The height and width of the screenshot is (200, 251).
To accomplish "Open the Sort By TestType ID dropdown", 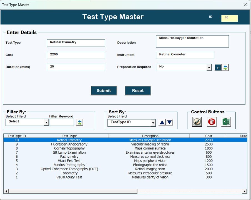I will pyautogui.click(x=153, y=123).
